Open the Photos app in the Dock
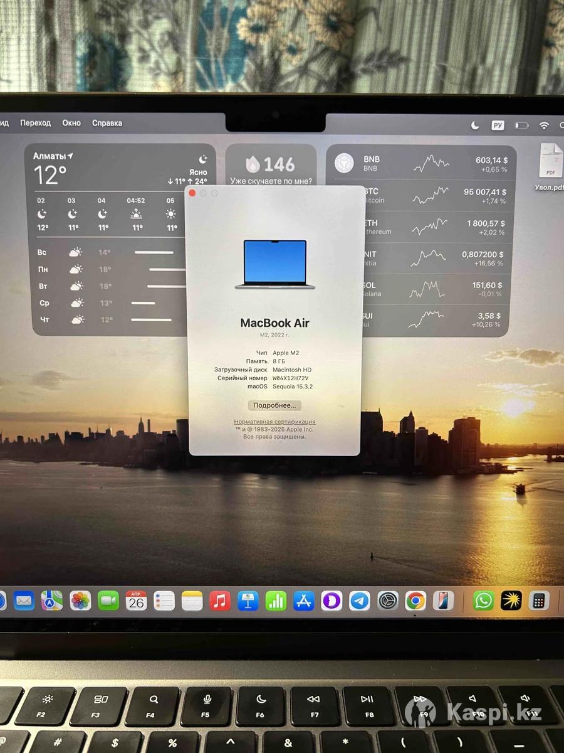 point(80,601)
